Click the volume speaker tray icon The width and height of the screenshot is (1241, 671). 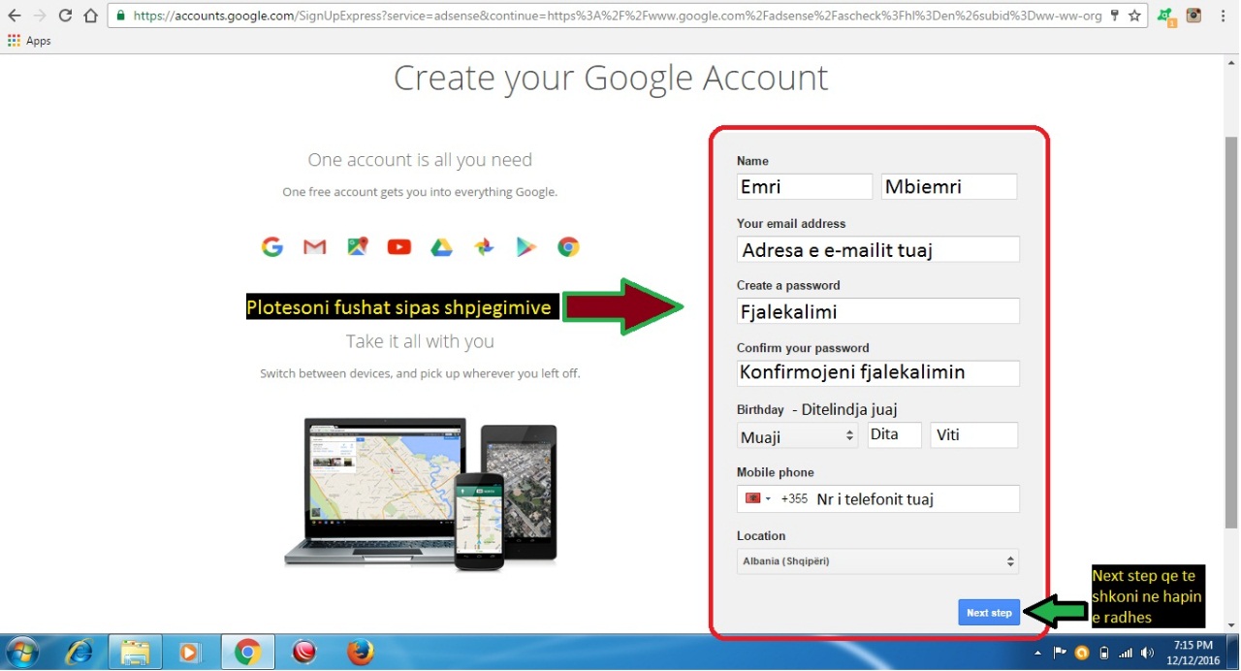point(1147,653)
